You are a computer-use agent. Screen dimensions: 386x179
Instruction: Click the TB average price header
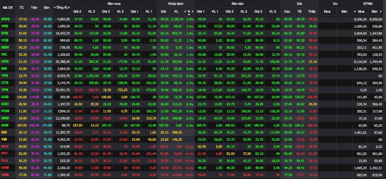(x=299, y=11)
